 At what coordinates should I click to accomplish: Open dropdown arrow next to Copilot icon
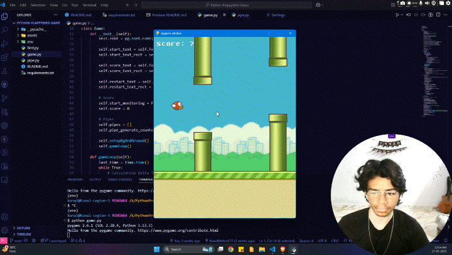coord(322,5)
